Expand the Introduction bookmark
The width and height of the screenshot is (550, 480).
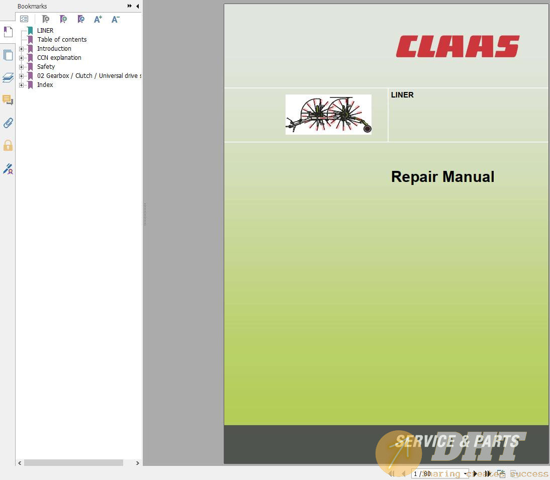(22, 49)
